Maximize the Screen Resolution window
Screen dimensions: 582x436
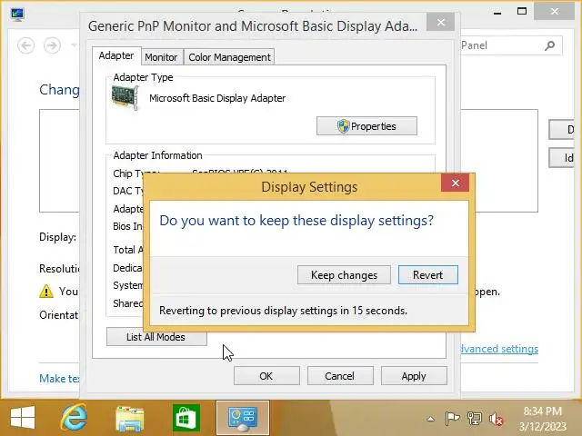click(522, 12)
